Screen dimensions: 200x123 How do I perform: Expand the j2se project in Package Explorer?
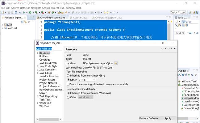(2, 25)
